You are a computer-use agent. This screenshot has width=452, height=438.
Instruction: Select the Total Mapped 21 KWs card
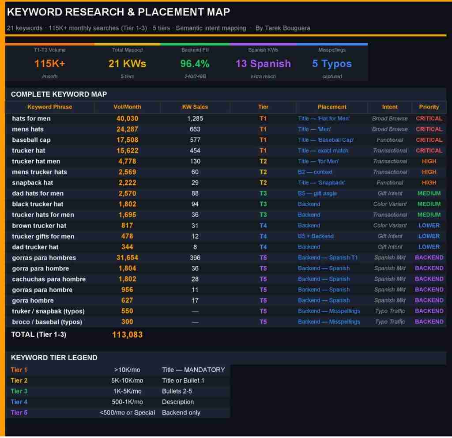click(127, 63)
